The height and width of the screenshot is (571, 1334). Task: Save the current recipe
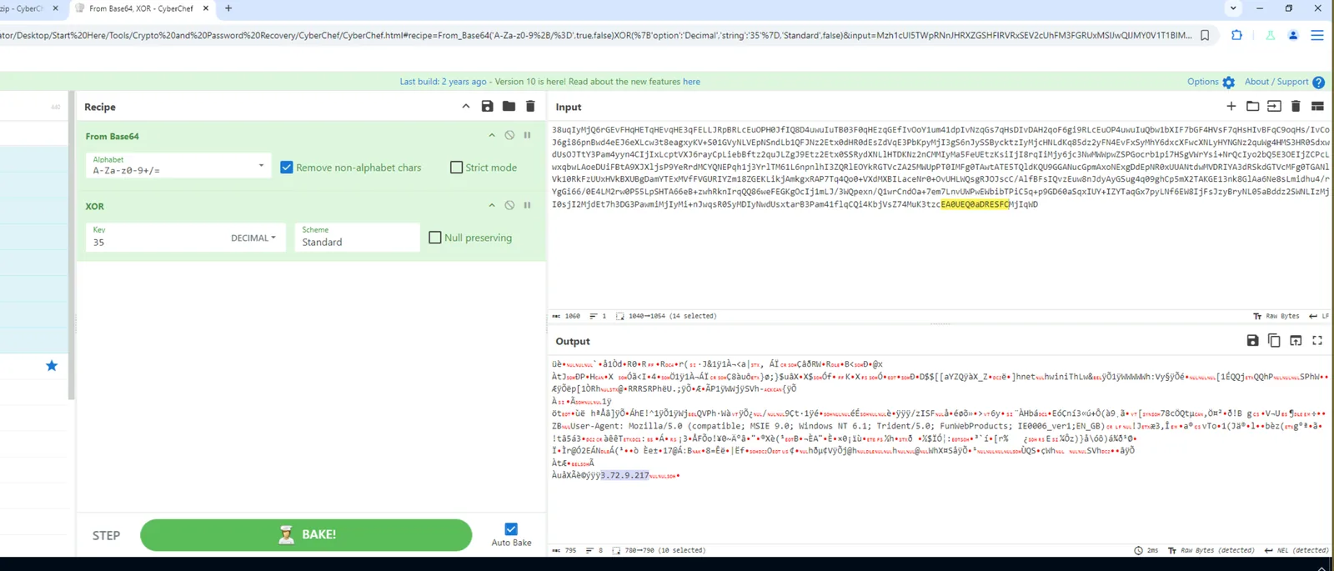click(487, 107)
